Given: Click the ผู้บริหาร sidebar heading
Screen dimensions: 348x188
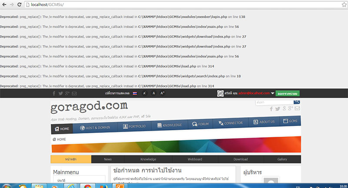Looking at the screenshot, I should (x=253, y=172).
